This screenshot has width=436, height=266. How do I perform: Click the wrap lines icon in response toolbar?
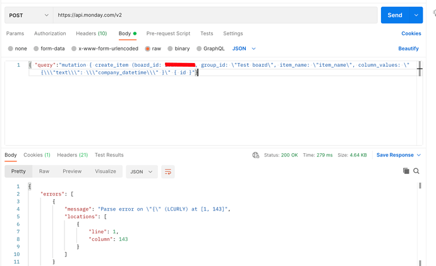168,171
